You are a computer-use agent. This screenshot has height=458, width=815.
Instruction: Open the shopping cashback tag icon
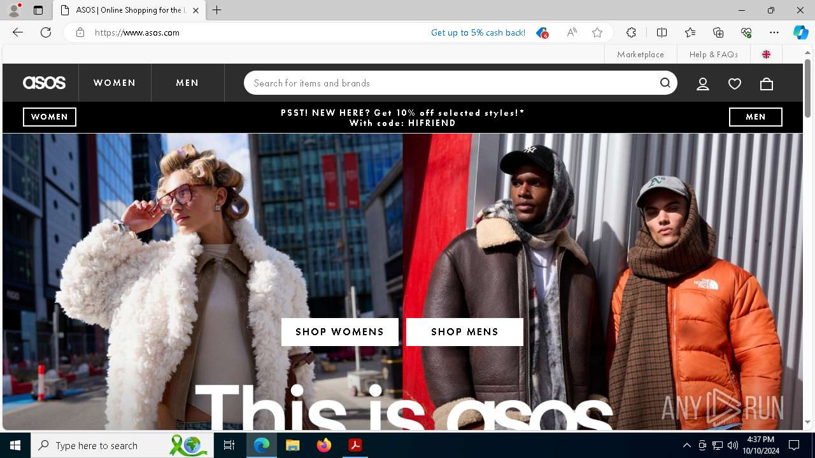pyautogui.click(x=542, y=32)
